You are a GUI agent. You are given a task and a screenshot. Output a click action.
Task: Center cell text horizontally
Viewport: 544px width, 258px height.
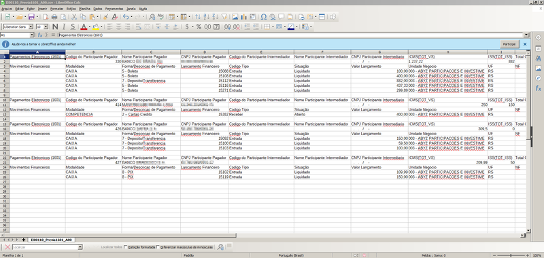point(118,26)
